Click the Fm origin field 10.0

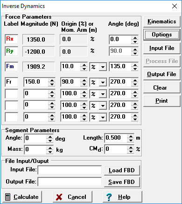pos(70,67)
